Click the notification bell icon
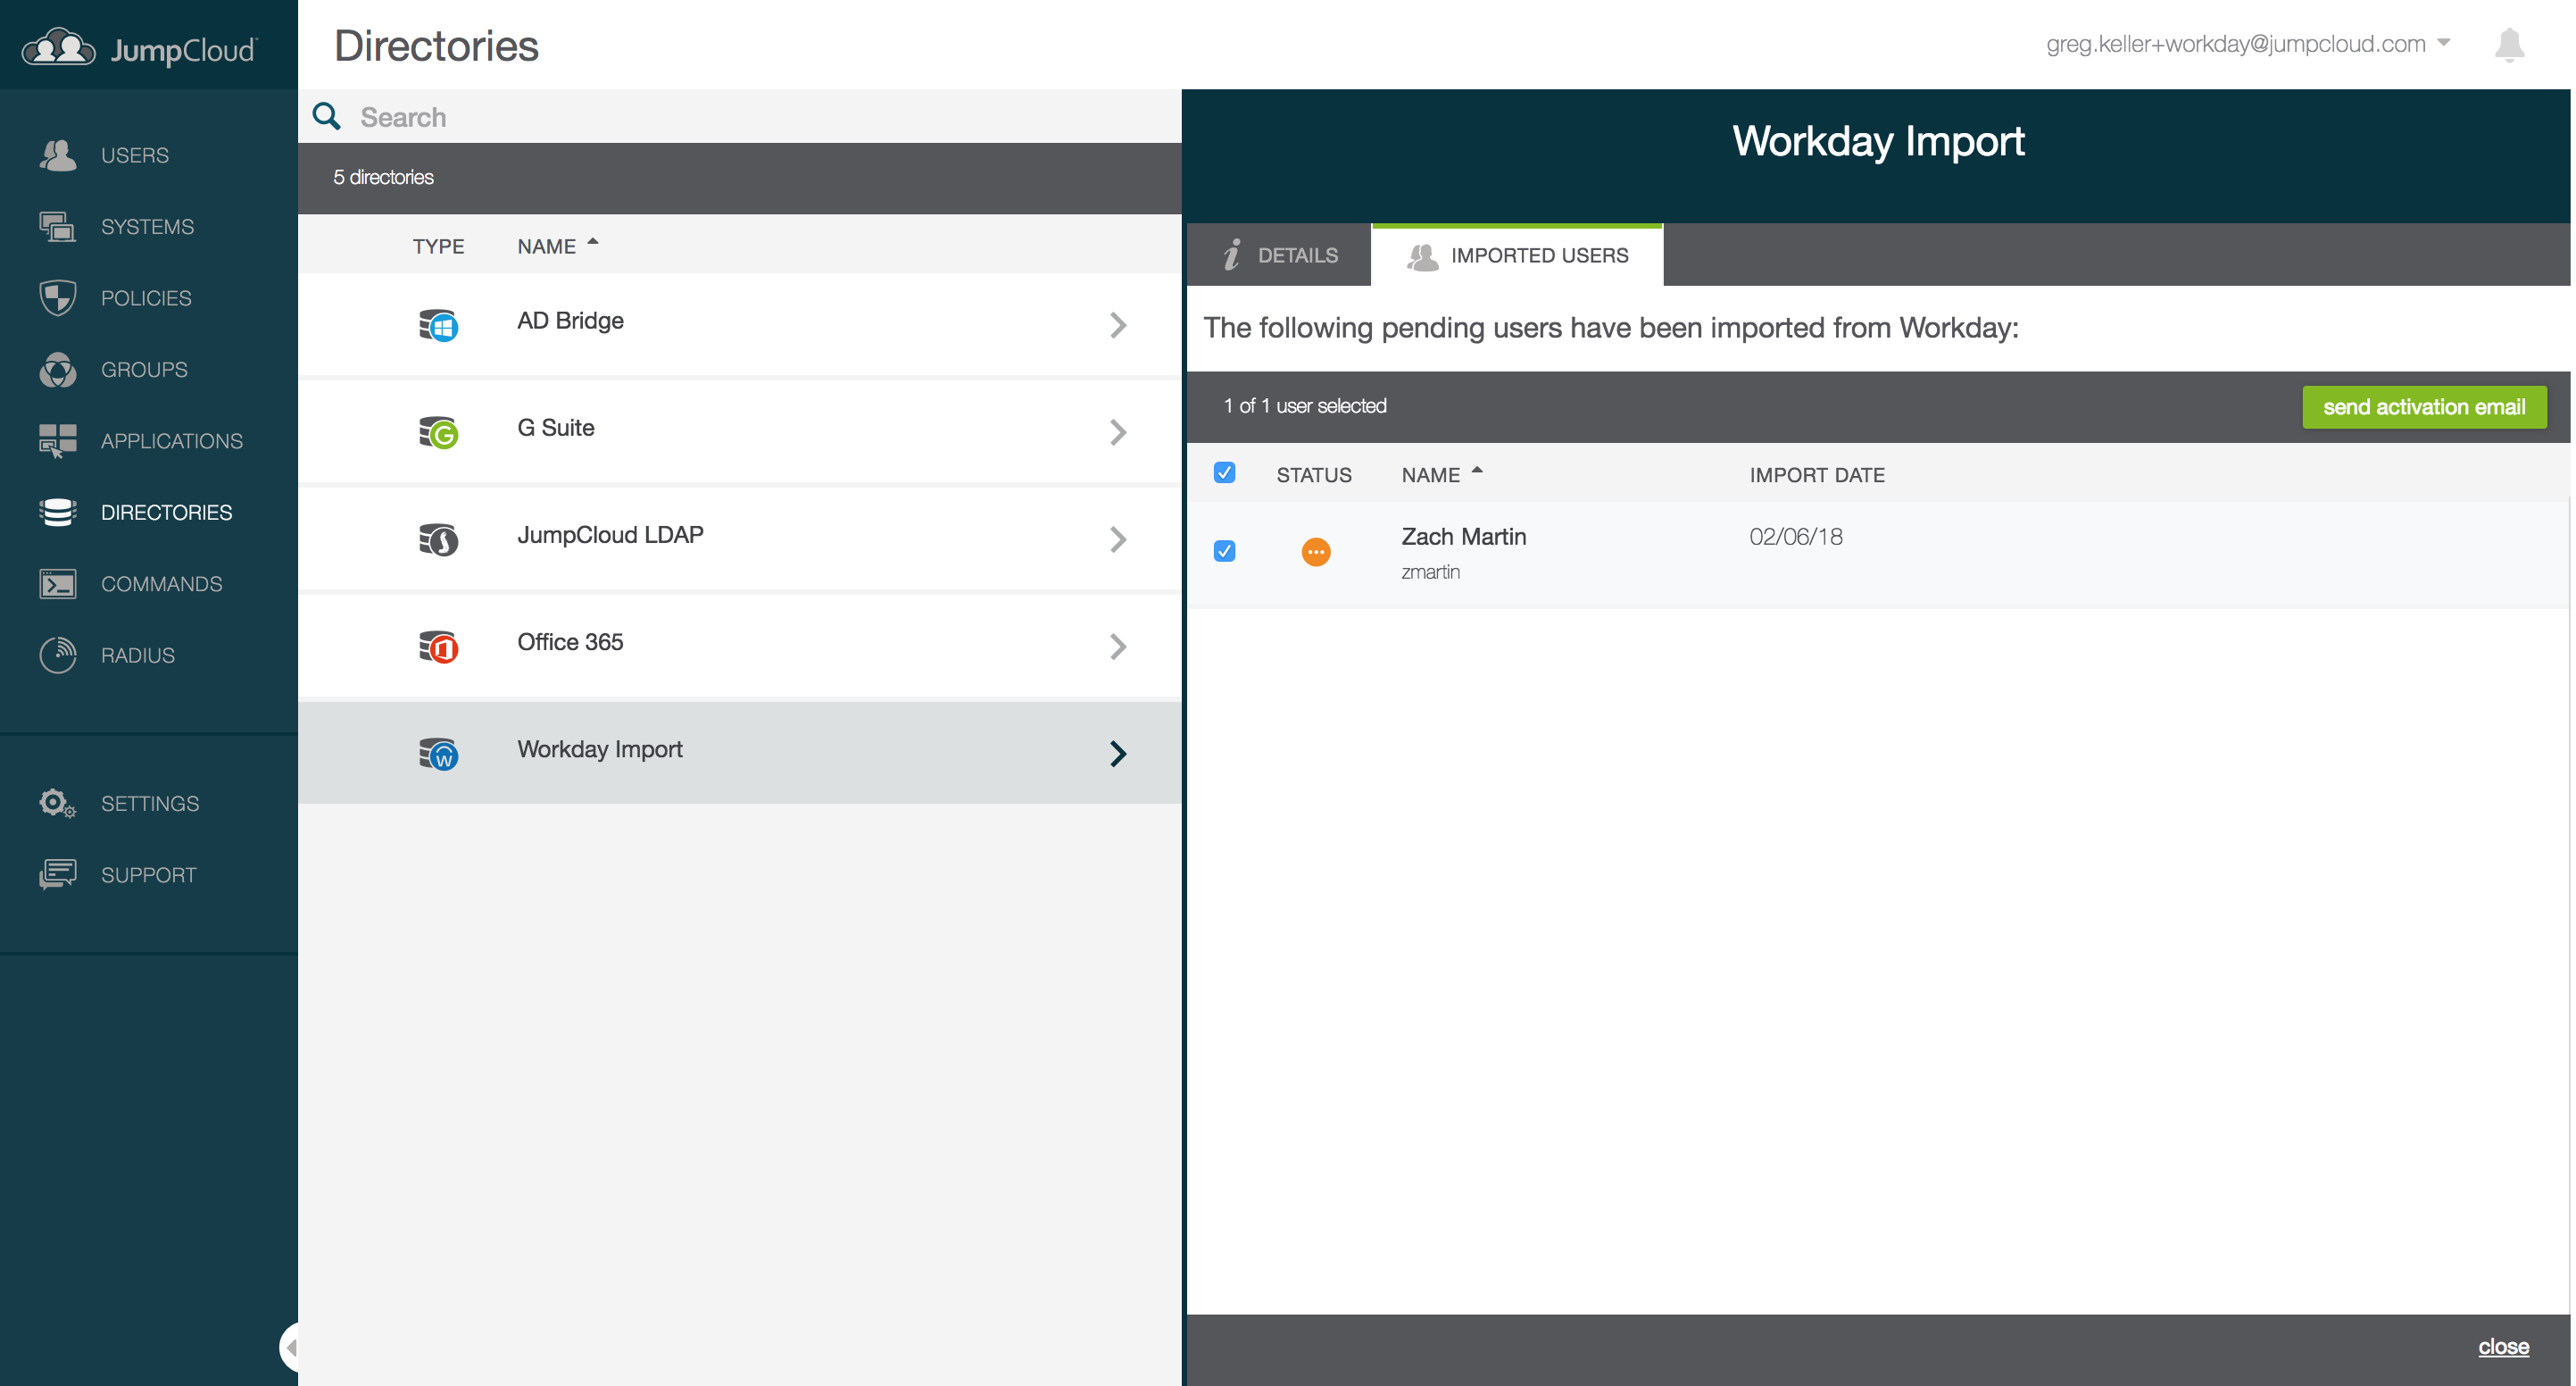This screenshot has height=1386, width=2576. 2508,45
